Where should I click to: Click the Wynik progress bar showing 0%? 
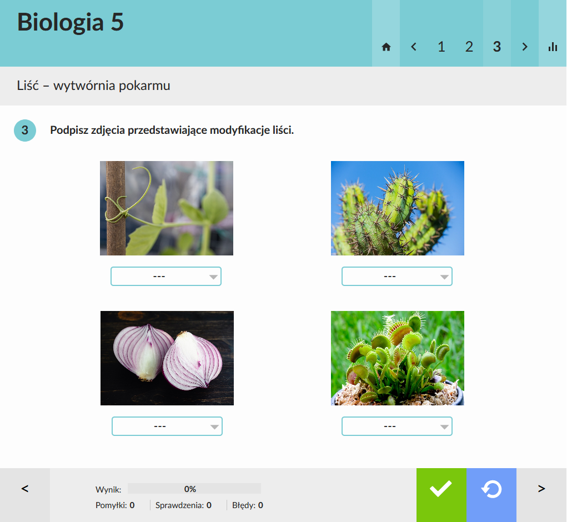tap(194, 489)
